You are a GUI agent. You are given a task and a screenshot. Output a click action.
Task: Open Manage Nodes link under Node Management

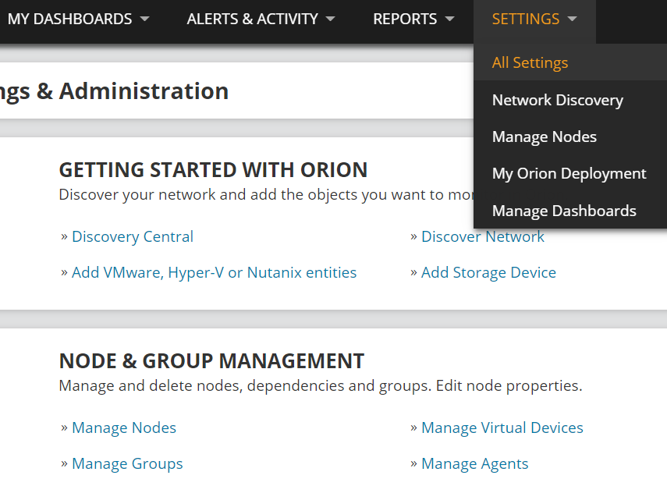124,427
